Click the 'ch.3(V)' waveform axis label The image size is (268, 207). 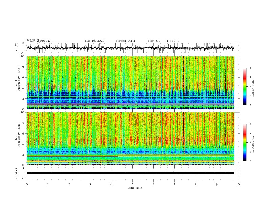(16, 174)
